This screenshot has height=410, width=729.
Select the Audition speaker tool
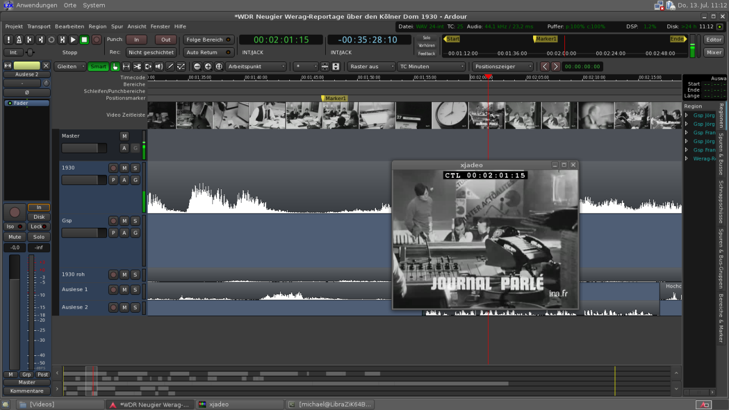coord(159,67)
